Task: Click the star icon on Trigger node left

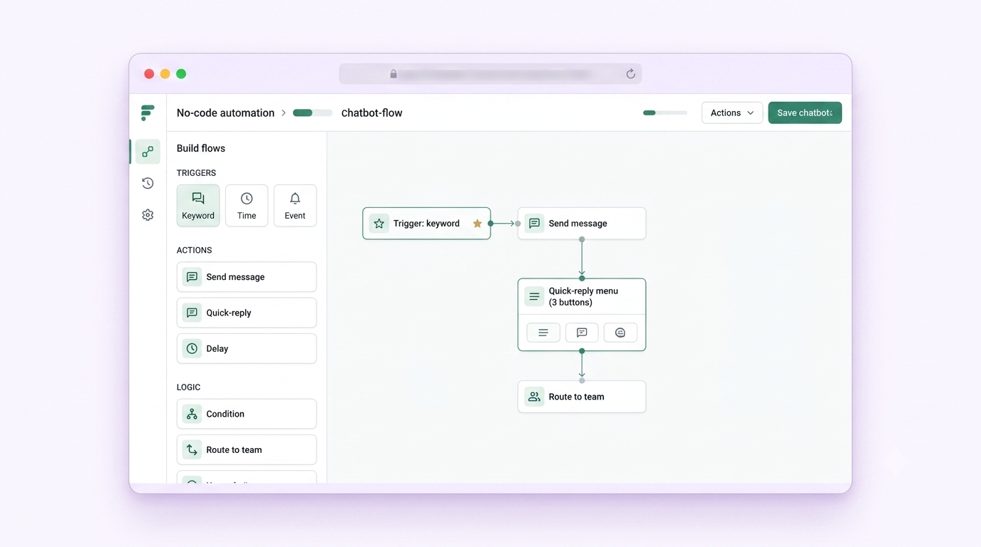Action: pyautogui.click(x=379, y=224)
